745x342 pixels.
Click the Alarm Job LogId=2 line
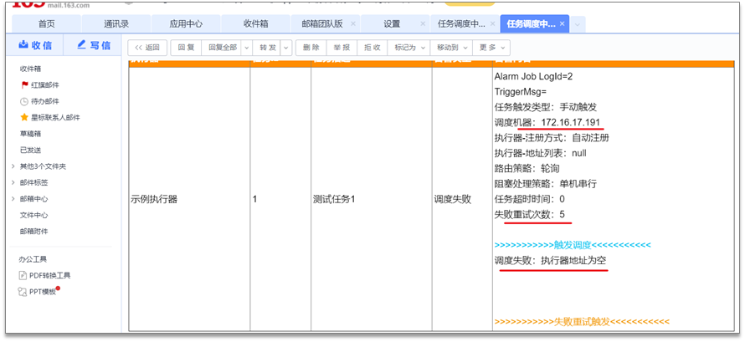click(x=535, y=76)
